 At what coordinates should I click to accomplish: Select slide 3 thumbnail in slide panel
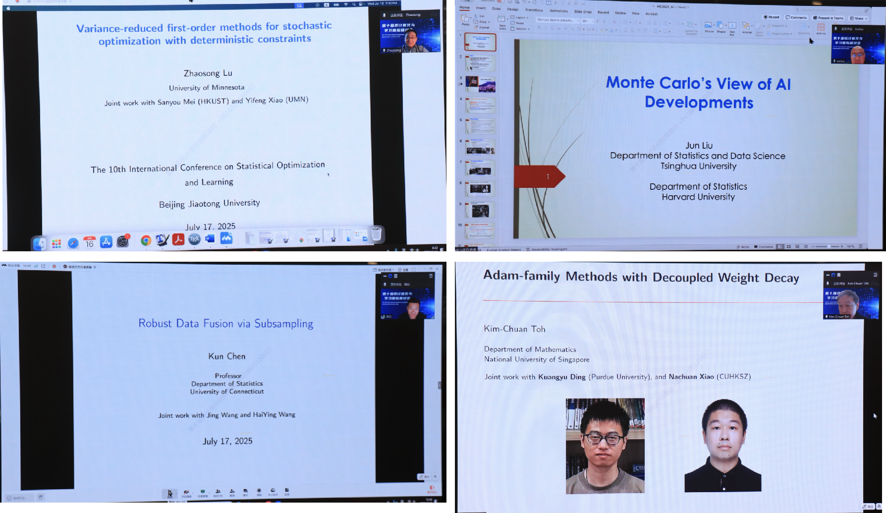click(x=480, y=84)
